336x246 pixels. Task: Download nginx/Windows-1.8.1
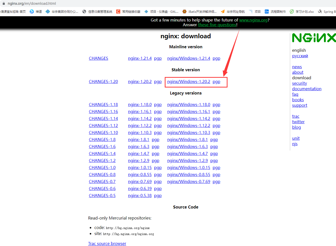[x=187, y=139]
